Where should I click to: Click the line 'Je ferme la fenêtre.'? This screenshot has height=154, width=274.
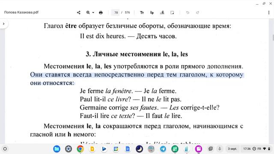[107, 91]
